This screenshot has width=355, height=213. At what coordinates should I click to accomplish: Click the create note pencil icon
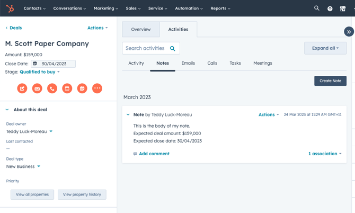22,88
